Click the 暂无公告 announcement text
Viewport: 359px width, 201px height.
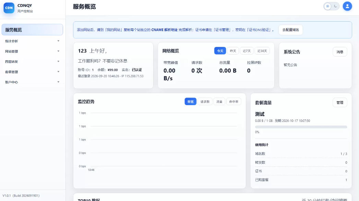pos(290,65)
